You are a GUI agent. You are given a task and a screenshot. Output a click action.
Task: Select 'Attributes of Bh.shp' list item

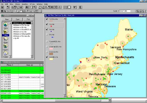(x=21, y=23)
